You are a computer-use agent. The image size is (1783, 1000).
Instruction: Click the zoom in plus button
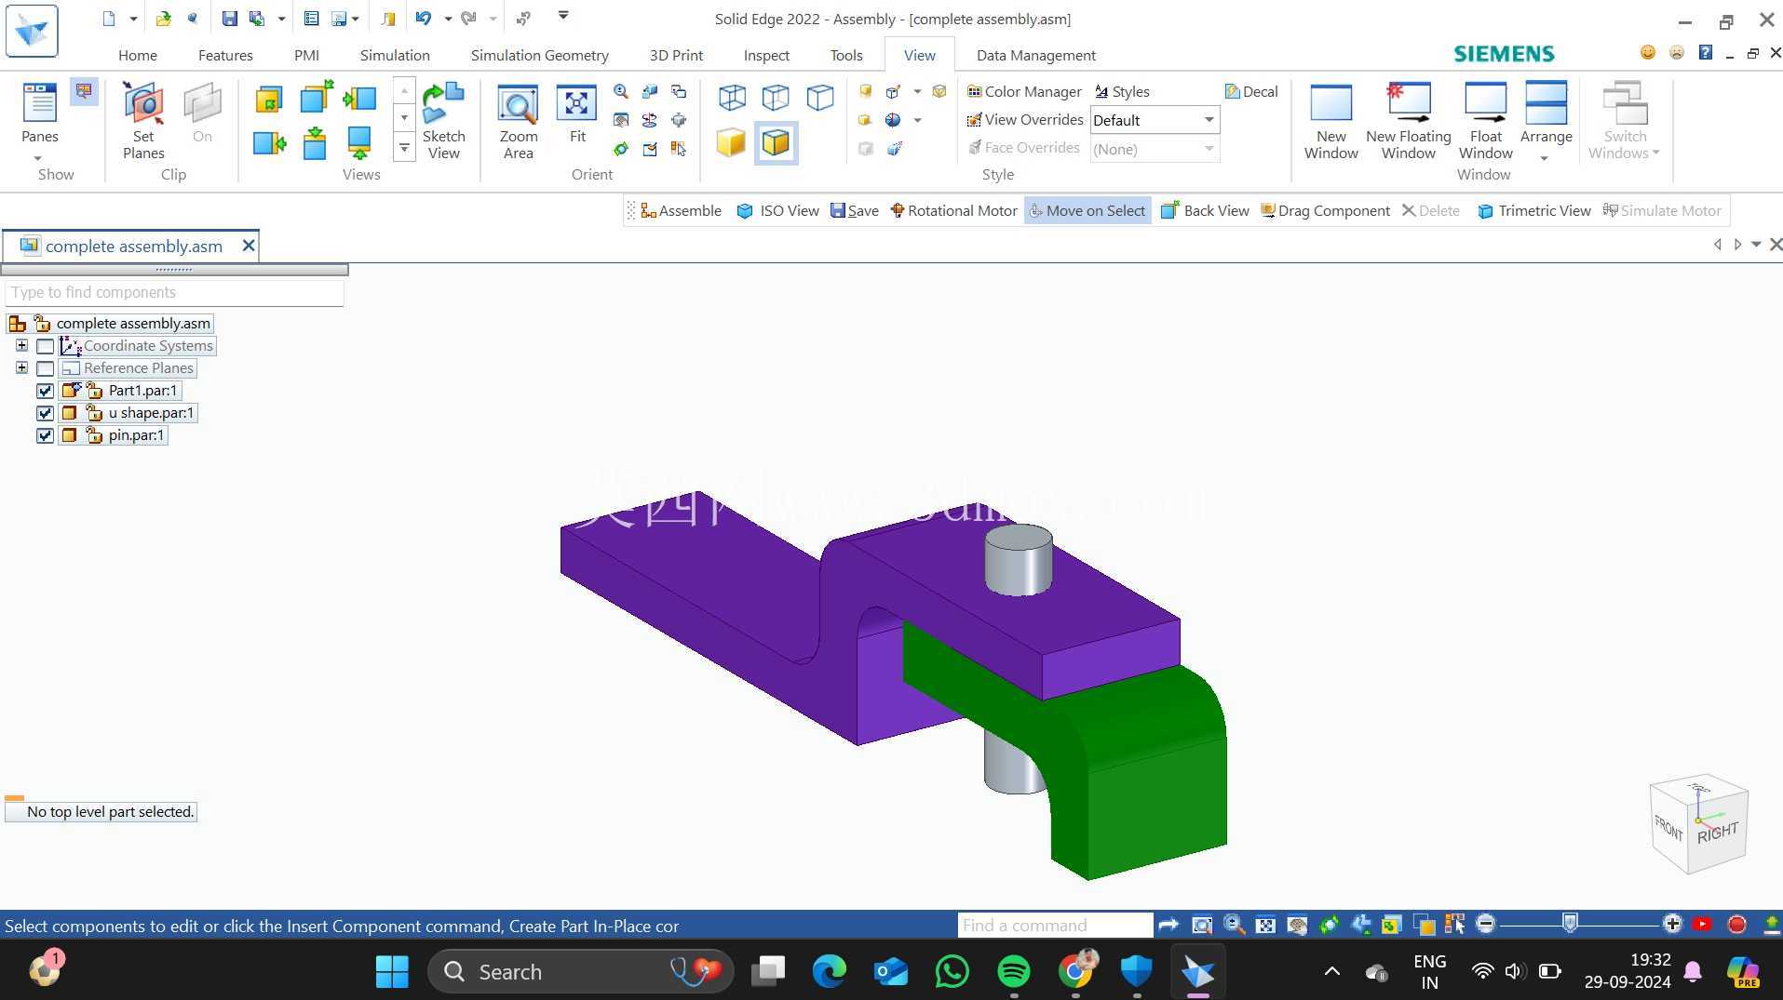[x=1672, y=925]
